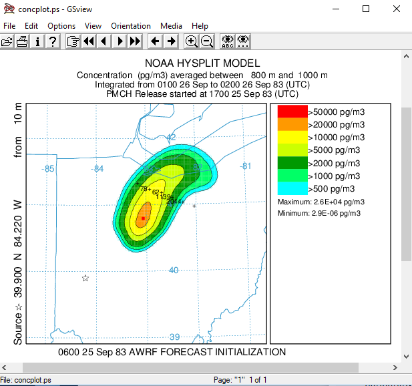Click the Zoom in magnifier icon
This screenshot has width=412, height=386.
192,41
